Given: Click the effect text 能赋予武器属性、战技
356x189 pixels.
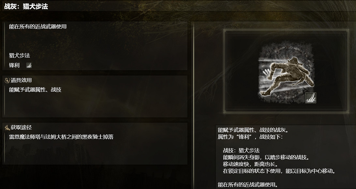Looking at the screenshot, I should [x=35, y=90].
